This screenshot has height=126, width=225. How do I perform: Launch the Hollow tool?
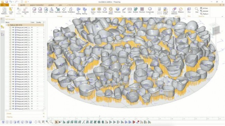click(x=99, y=10)
